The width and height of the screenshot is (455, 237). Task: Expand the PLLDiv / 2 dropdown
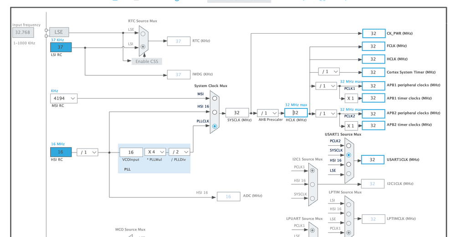pos(179,152)
